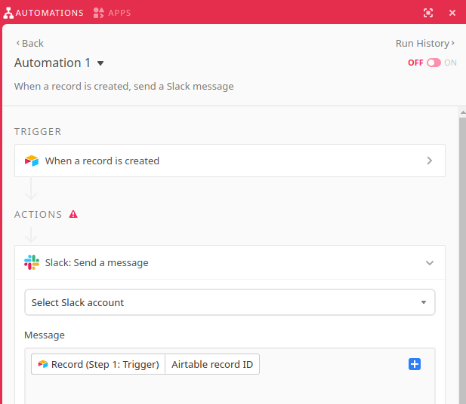Click the Airtable icon in the trigger row
The image size is (466, 404).
pyautogui.click(x=32, y=161)
